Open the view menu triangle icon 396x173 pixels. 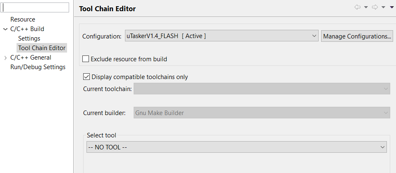pos(391,7)
